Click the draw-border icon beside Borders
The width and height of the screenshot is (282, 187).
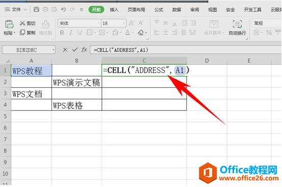point(102,33)
